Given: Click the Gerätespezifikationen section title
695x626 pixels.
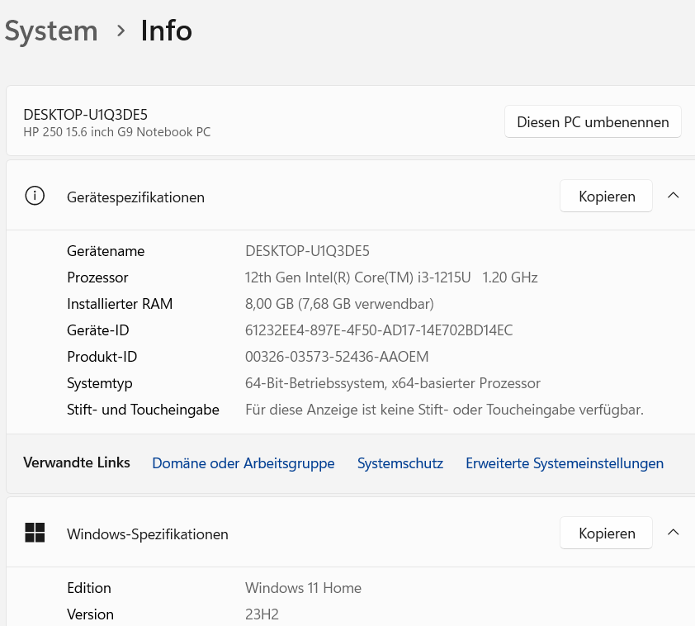Looking at the screenshot, I should pyautogui.click(x=135, y=197).
